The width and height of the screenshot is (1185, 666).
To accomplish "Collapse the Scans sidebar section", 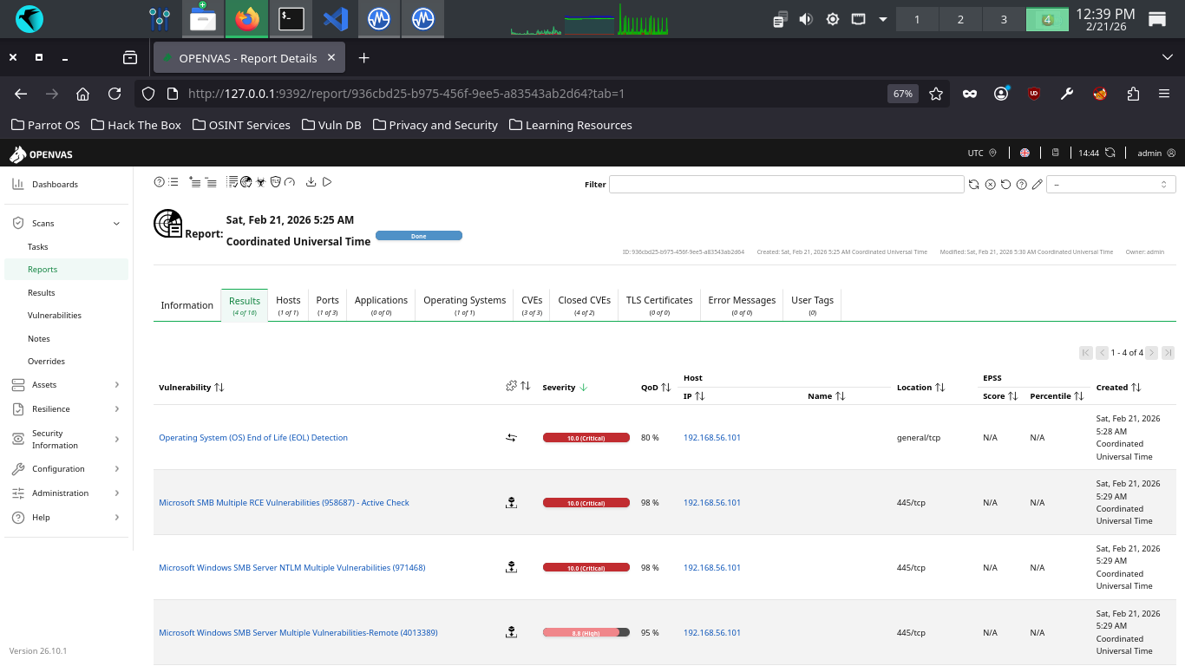I will (116, 224).
